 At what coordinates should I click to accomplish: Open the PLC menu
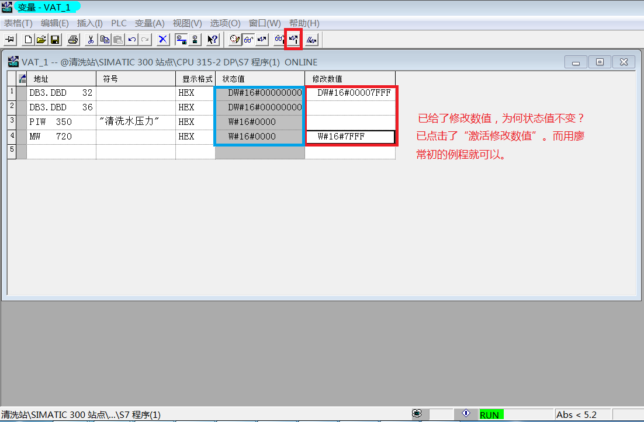pos(119,23)
